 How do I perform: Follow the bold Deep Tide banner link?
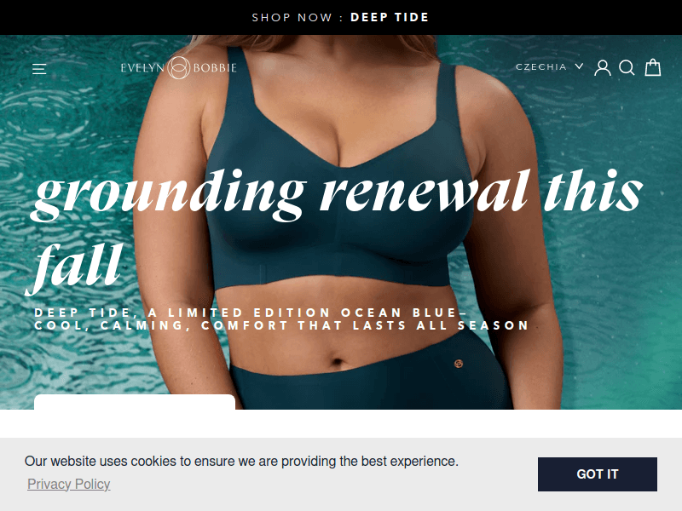(x=390, y=17)
